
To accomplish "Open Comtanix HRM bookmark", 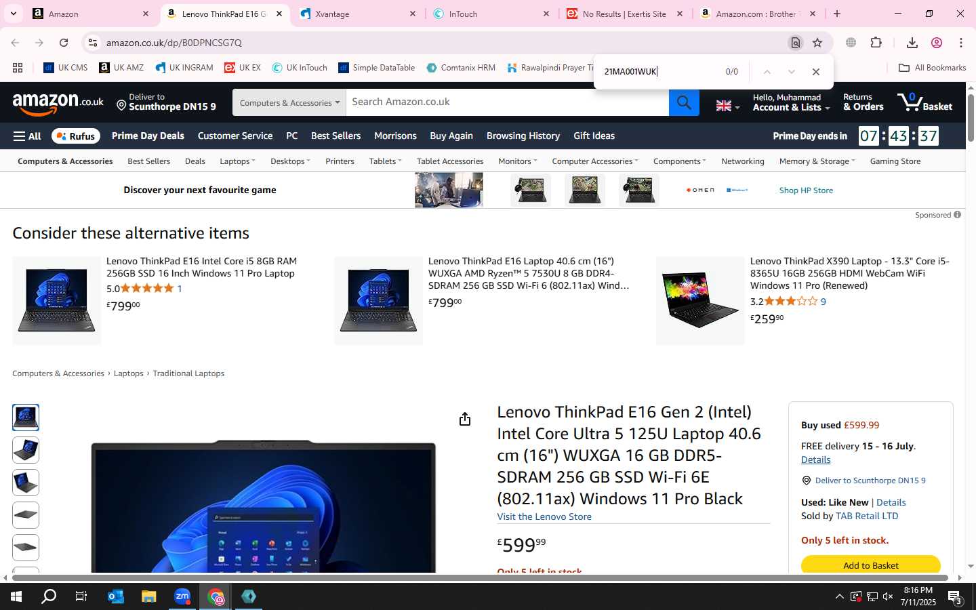I will (x=461, y=68).
